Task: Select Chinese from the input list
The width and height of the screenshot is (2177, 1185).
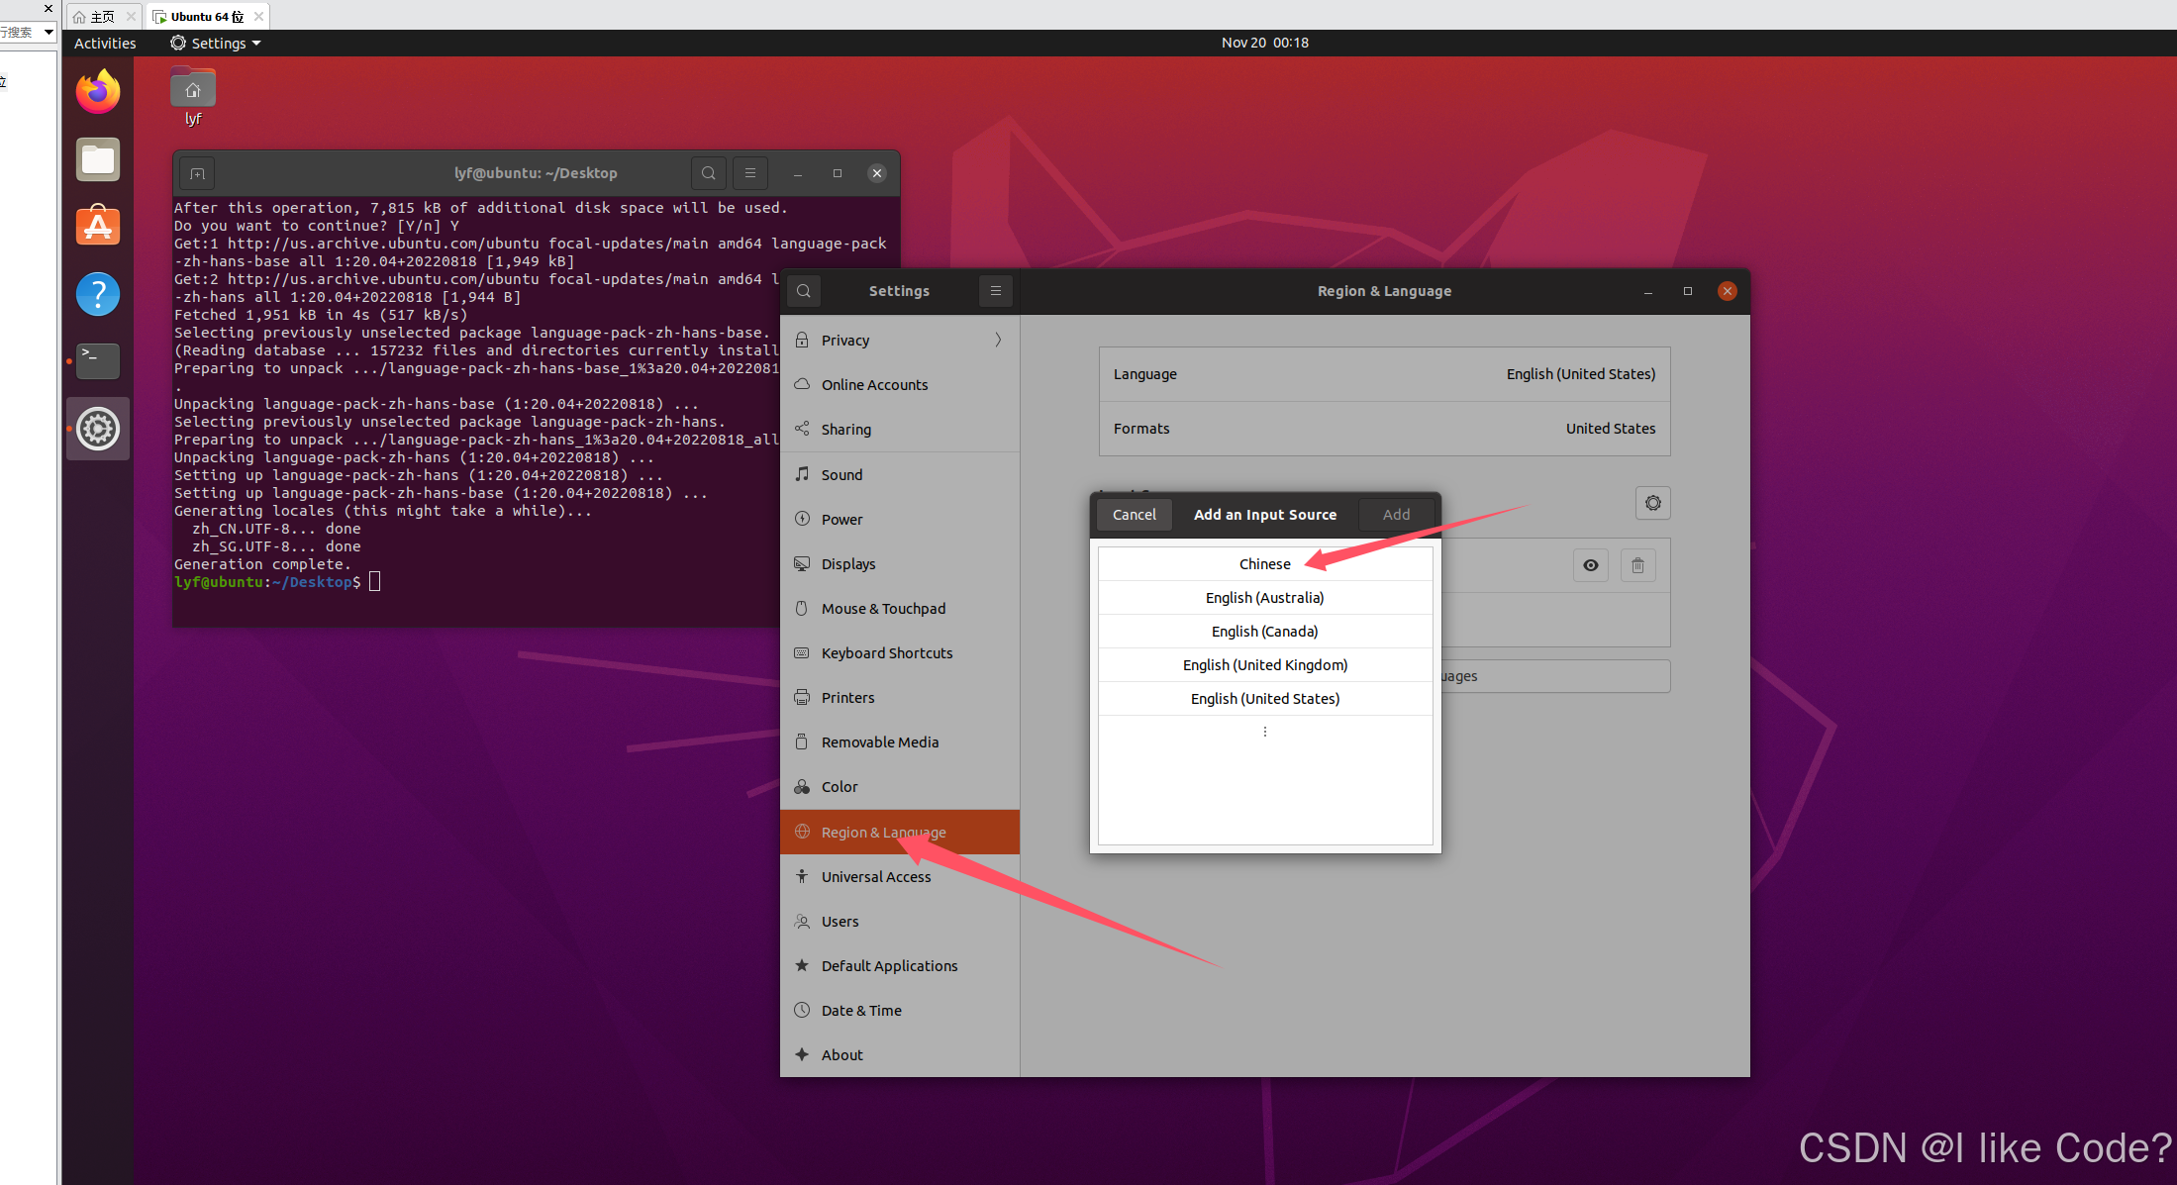Action: (x=1264, y=564)
